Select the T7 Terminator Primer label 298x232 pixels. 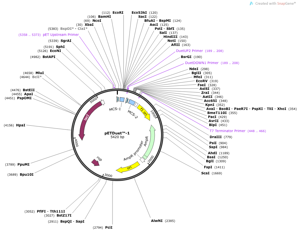pos(227,131)
